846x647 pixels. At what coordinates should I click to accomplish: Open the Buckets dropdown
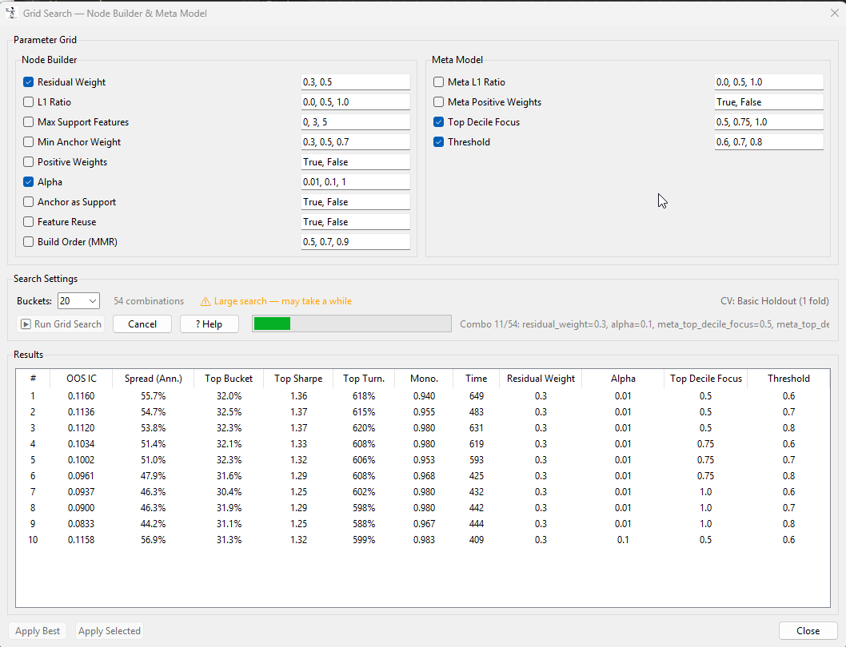tap(78, 301)
